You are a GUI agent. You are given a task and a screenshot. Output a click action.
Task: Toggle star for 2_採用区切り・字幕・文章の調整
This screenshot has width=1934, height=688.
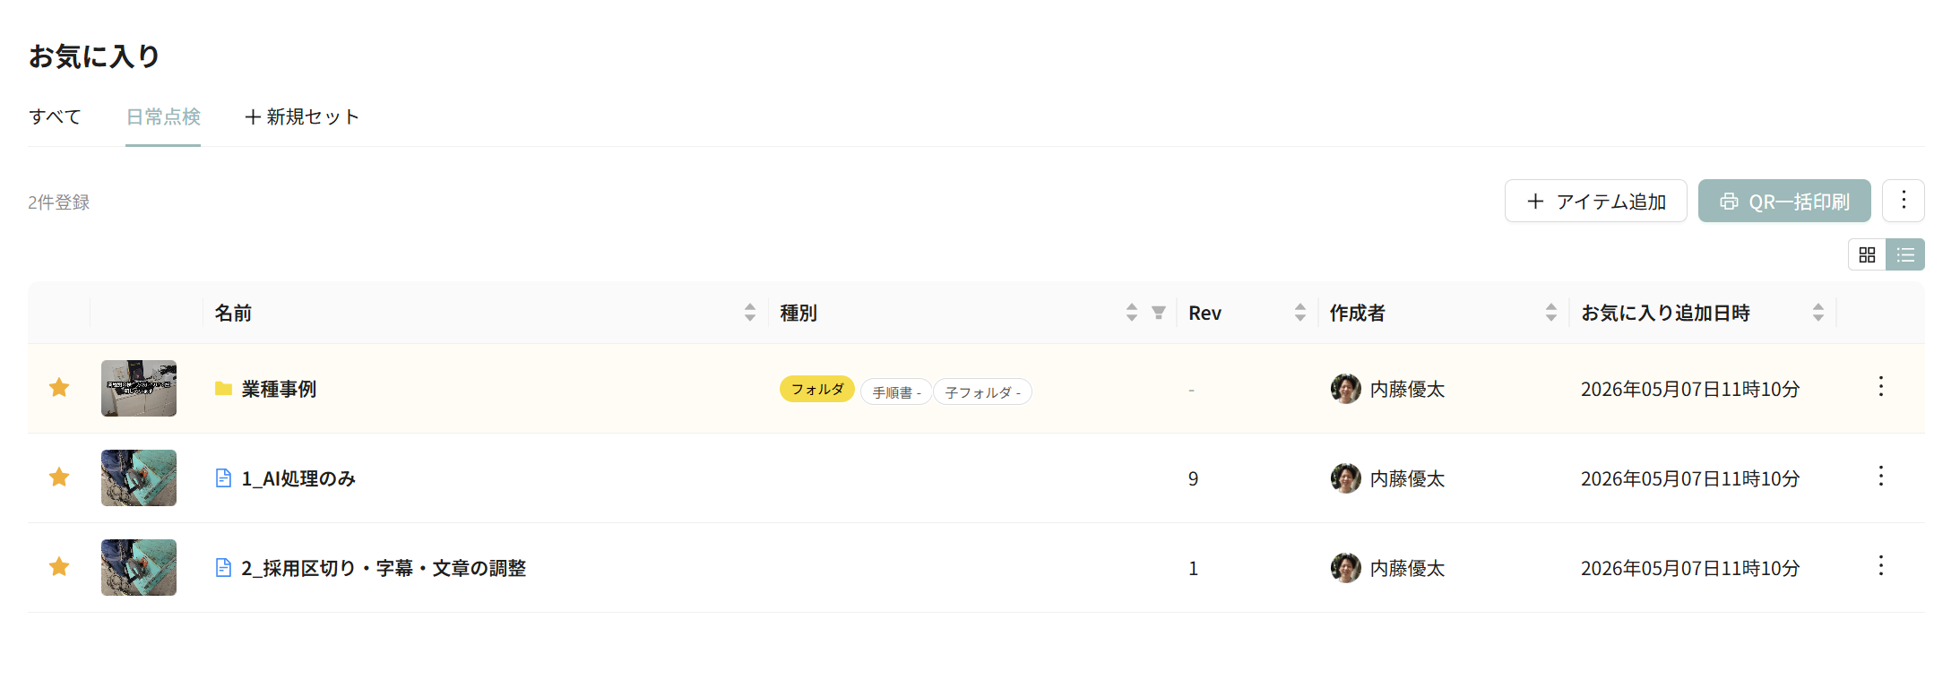point(59,567)
